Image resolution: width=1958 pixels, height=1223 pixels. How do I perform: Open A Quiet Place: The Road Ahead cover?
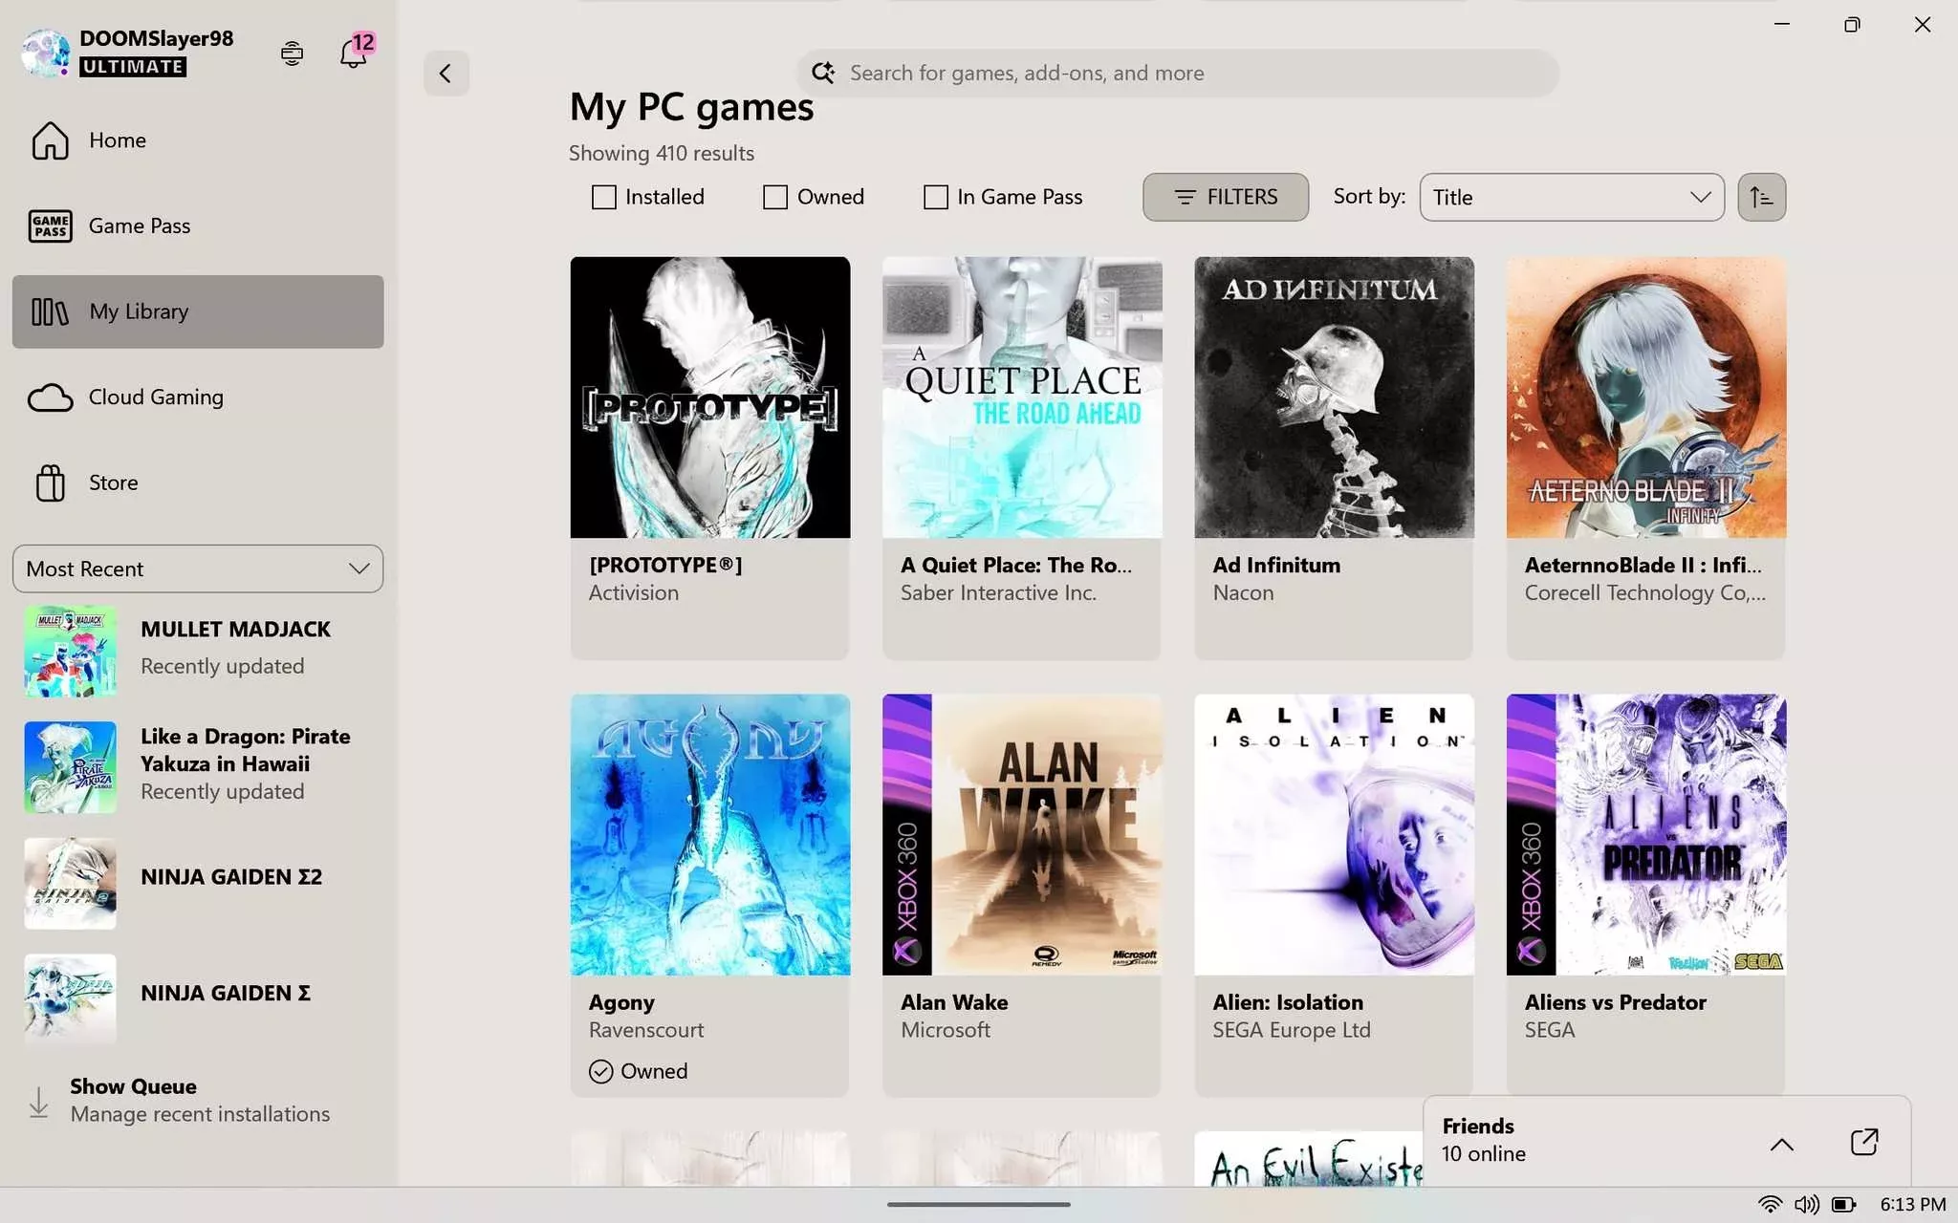[1022, 397]
